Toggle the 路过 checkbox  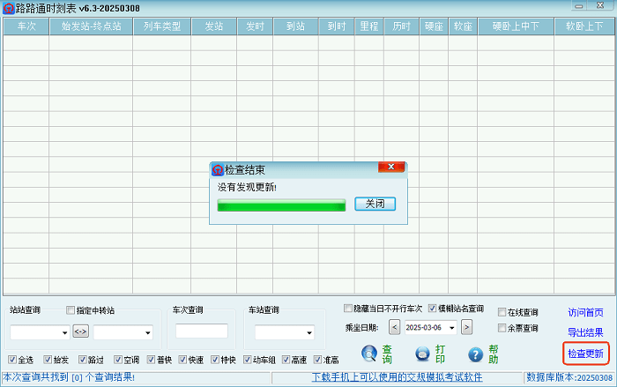pyautogui.click(x=82, y=360)
